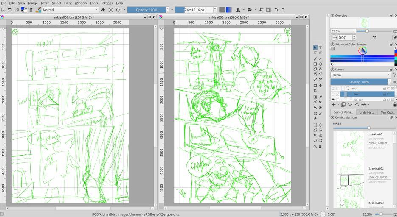Open the brush blending mode Normal dropdown

70,10
